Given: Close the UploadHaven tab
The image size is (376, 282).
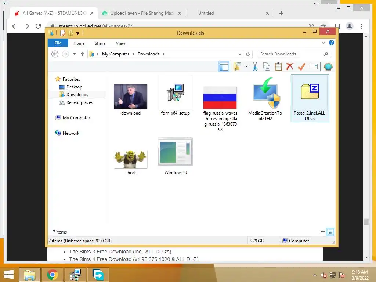Looking at the screenshot, I should coord(179,14).
